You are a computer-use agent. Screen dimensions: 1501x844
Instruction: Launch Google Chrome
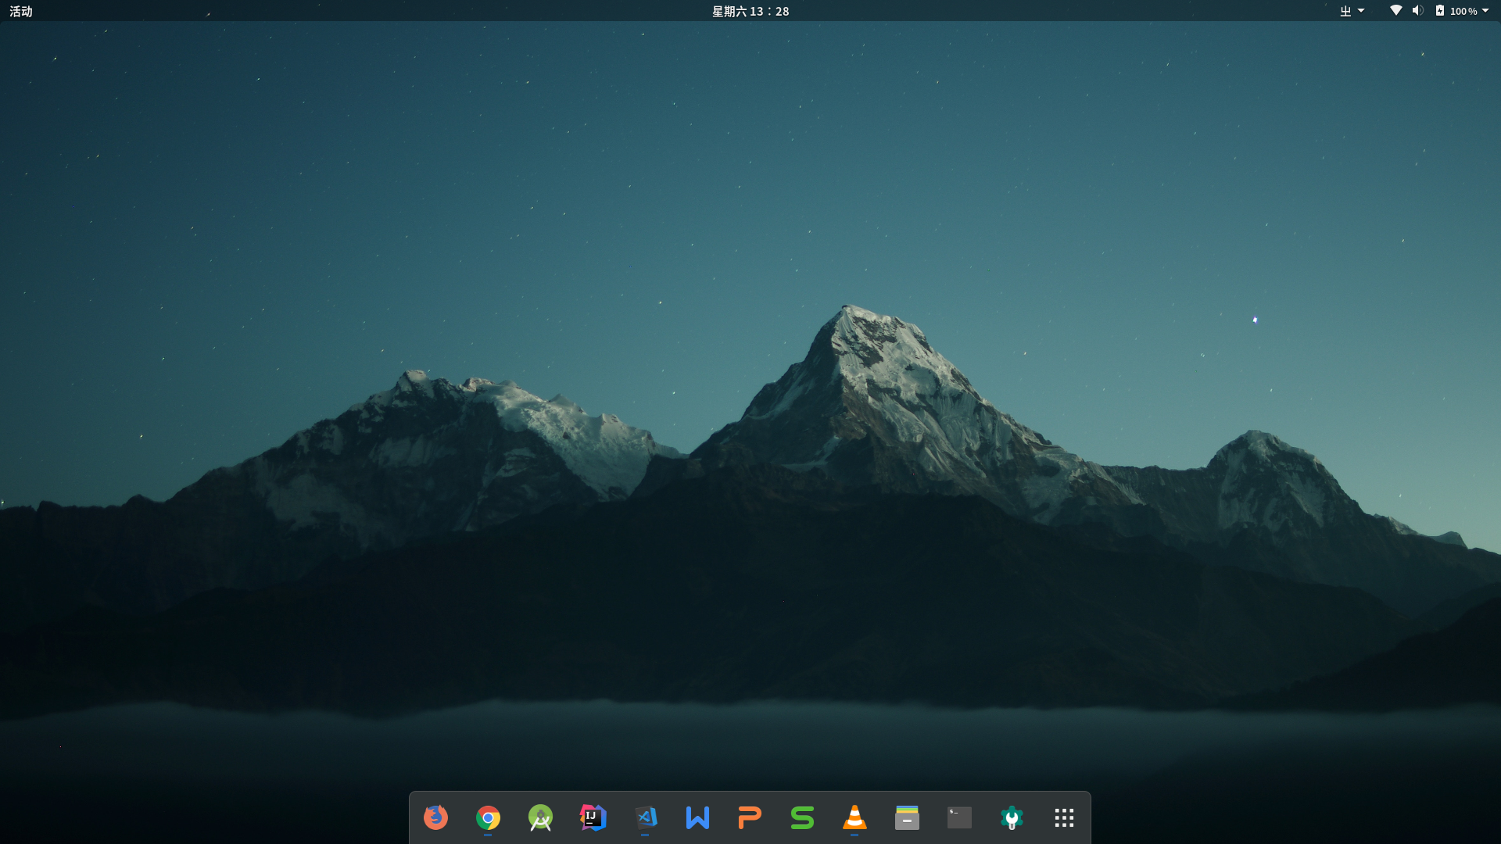coord(489,817)
